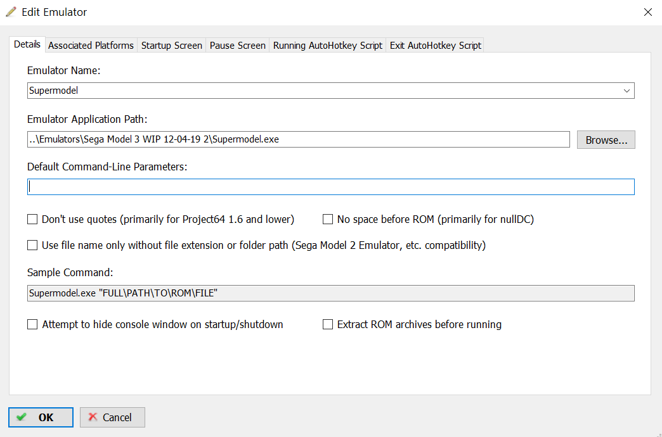Image resolution: width=662 pixels, height=437 pixels.
Task: Switch to the Details tab
Action: (27, 44)
